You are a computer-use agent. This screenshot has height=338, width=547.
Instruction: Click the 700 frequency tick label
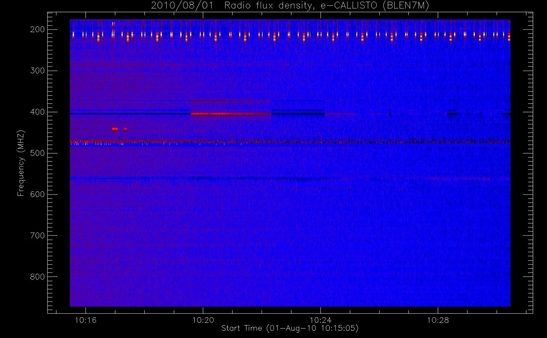[x=38, y=236]
